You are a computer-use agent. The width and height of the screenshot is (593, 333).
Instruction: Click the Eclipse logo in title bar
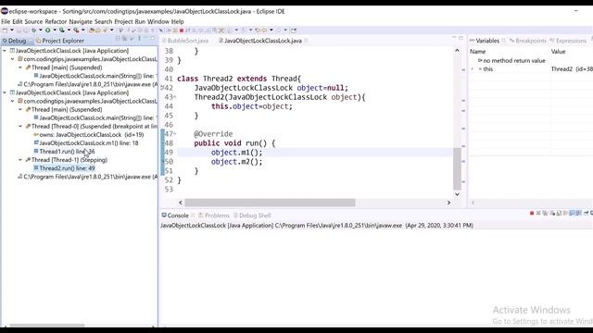pyautogui.click(x=5, y=11)
